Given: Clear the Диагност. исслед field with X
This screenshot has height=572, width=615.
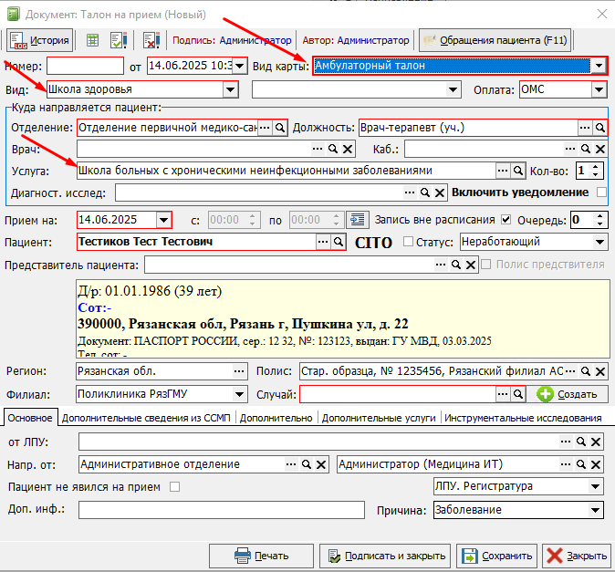Looking at the screenshot, I should pos(440,192).
